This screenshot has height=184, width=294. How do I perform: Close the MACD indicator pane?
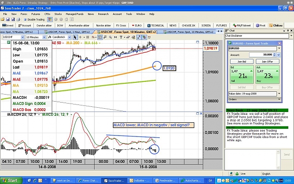click(x=201, y=113)
